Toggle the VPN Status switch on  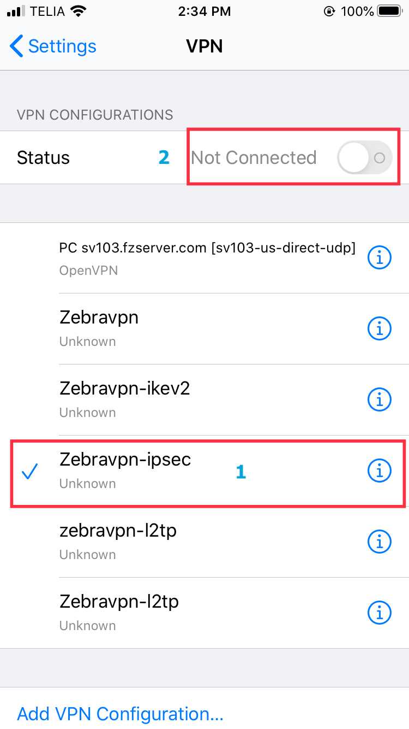coord(364,158)
